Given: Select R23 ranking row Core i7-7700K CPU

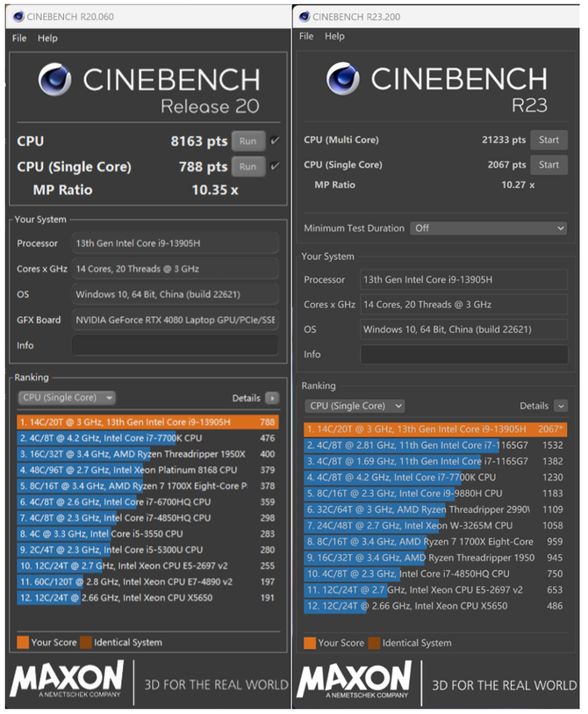Looking at the screenshot, I should [435, 477].
